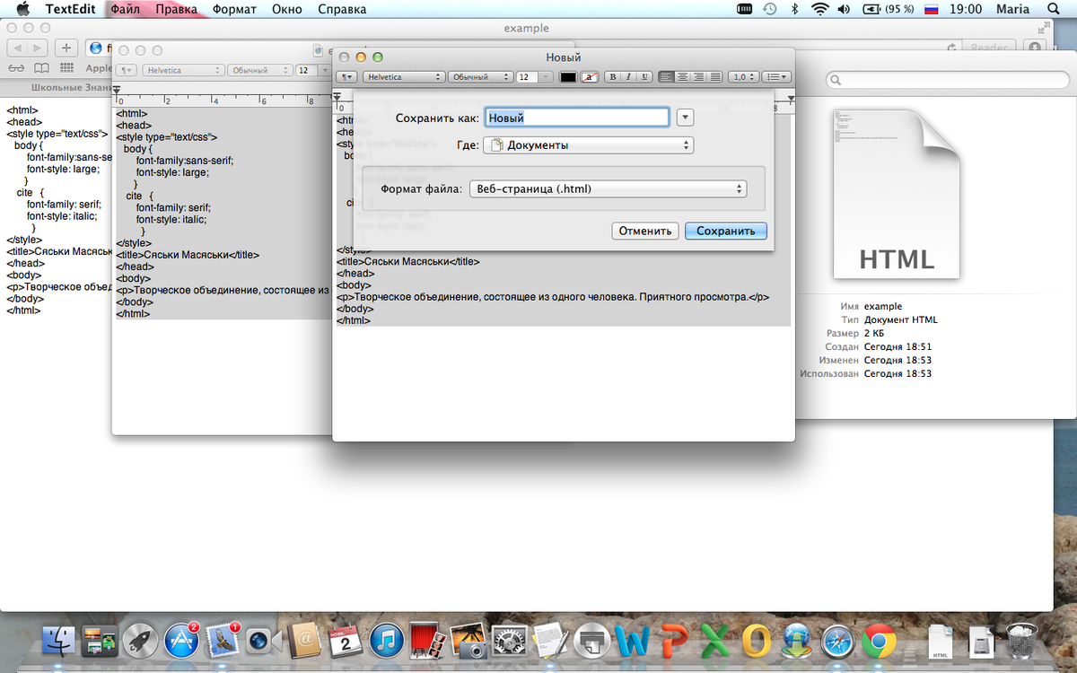Click the Сохранить button
The width and height of the screenshot is (1077, 673).
point(726,231)
